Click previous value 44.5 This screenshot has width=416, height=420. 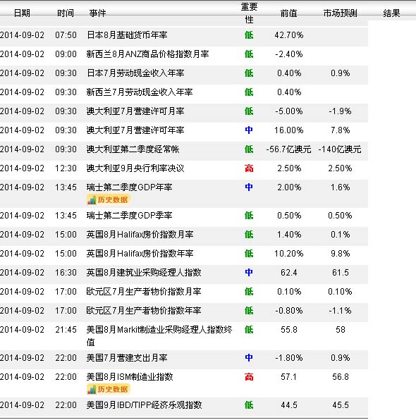[288, 405]
